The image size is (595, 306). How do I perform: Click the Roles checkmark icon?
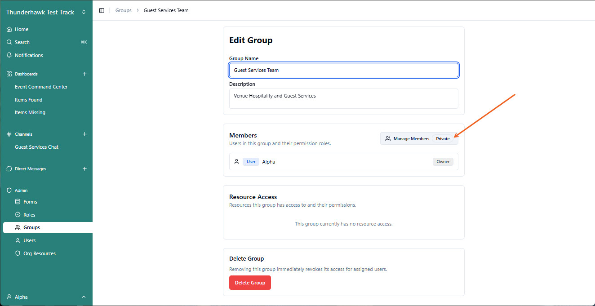(18, 215)
